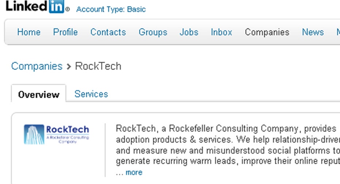Open the News menu item

[x=313, y=32]
